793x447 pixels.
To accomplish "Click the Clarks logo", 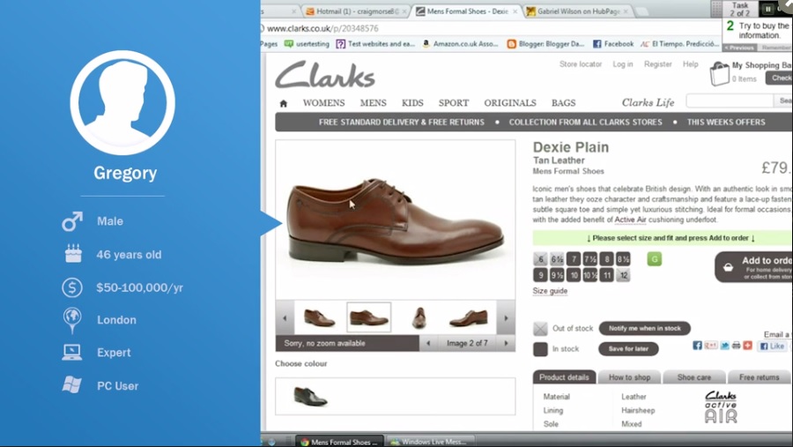I will (x=324, y=75).
